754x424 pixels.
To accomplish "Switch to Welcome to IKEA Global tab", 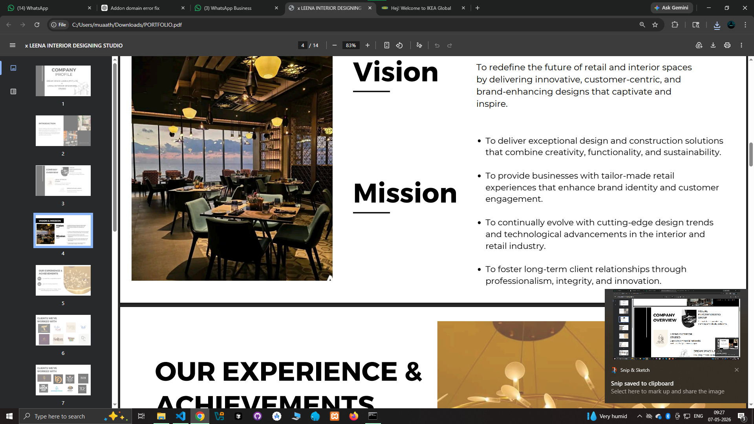I will coord(423,8).
